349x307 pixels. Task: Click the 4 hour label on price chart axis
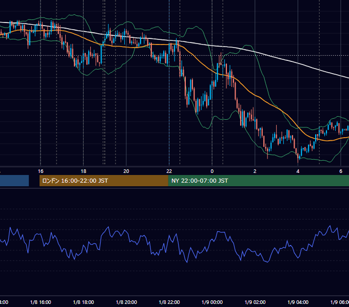coord(298,171)
